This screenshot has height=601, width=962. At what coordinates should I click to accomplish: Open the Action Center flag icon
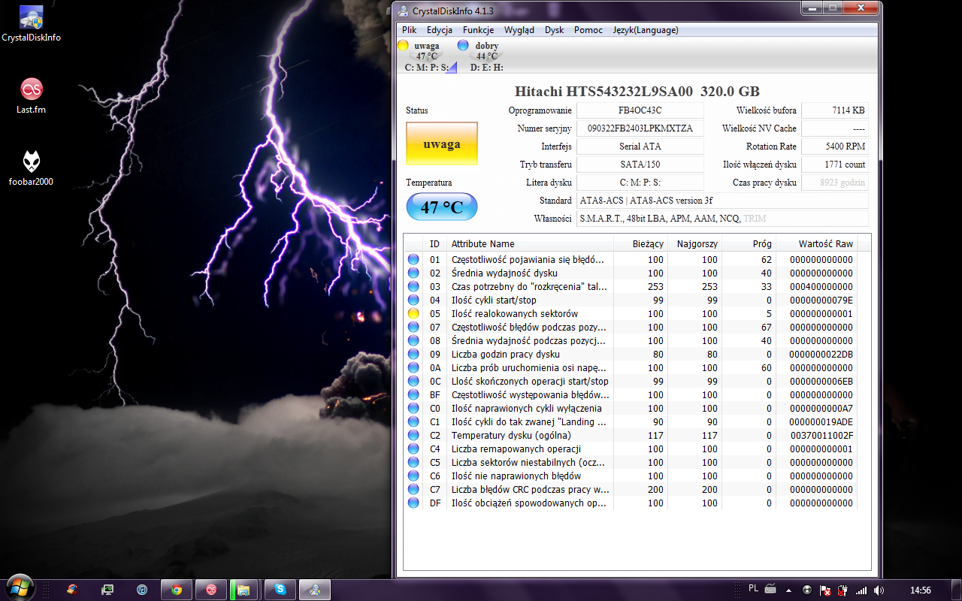825,590
